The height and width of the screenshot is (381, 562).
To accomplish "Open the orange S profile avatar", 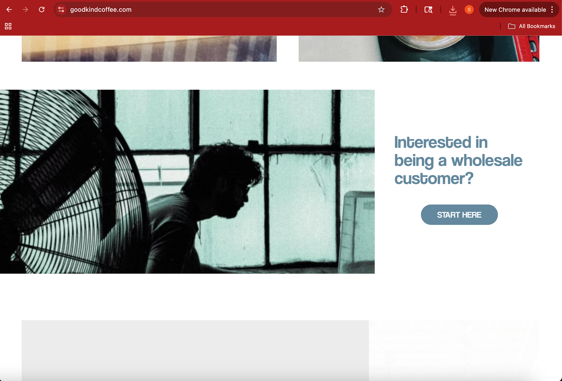I will pos(469,10).
